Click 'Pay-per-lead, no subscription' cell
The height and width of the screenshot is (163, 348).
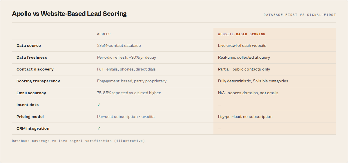245,116
